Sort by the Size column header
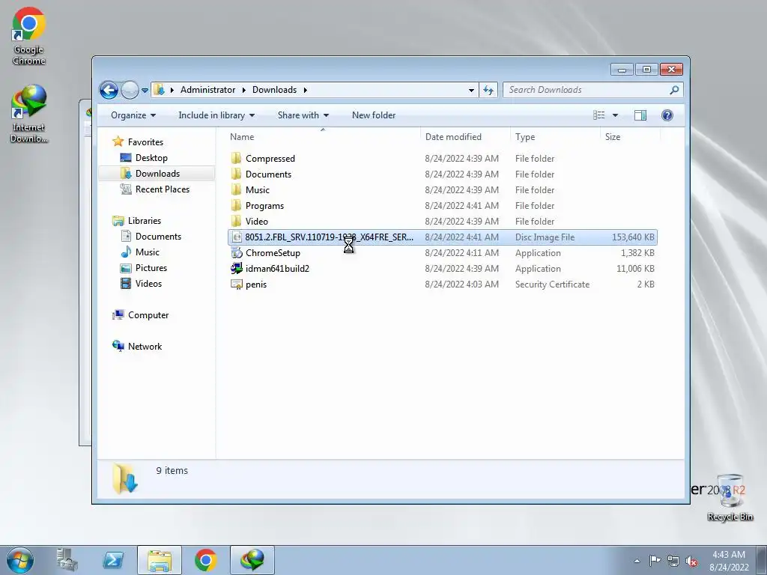 613,137
